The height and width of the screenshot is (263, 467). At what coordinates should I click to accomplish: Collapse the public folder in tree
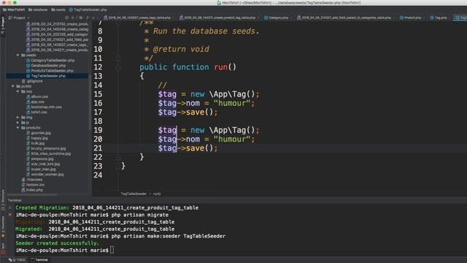[x=13, y=86]
